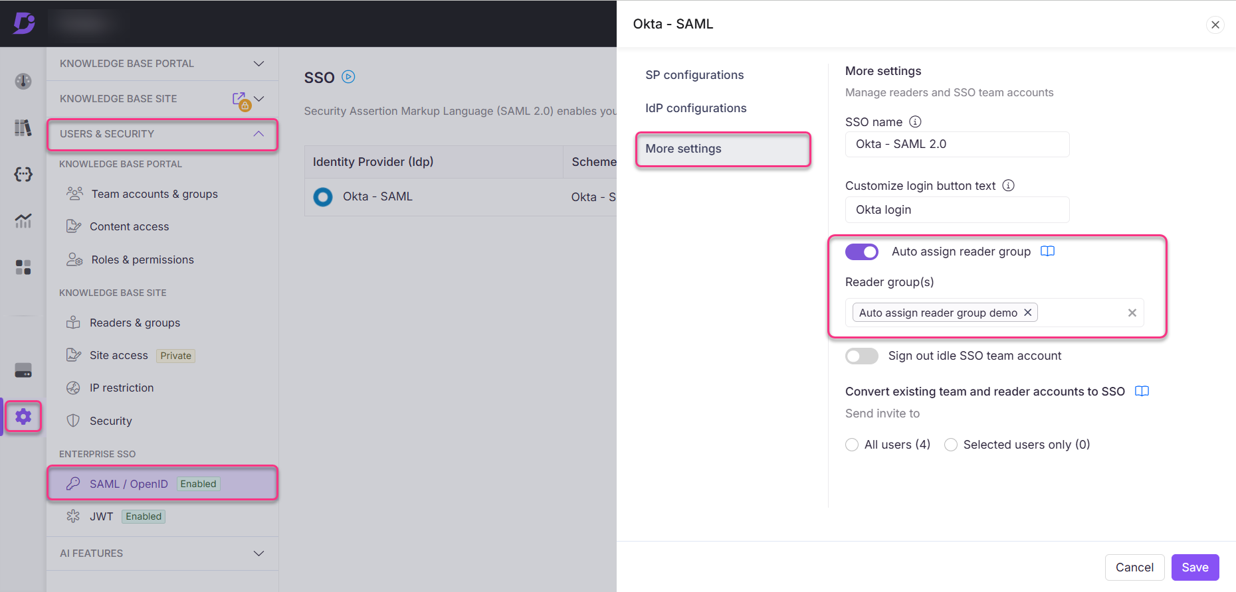Click the SSO name info icon

click(x=915, y=121)
